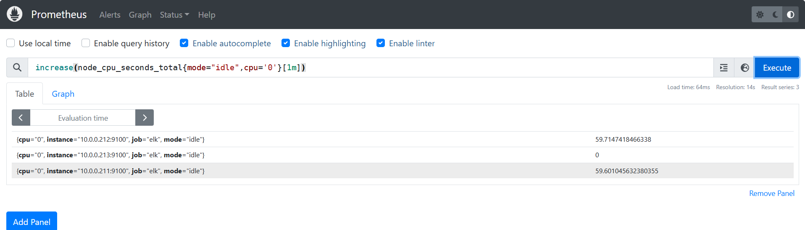Switch to dark theme moon icon
The height and width of the screenshot is (230, 805).
pyautogui.click(x=775, y=15)
